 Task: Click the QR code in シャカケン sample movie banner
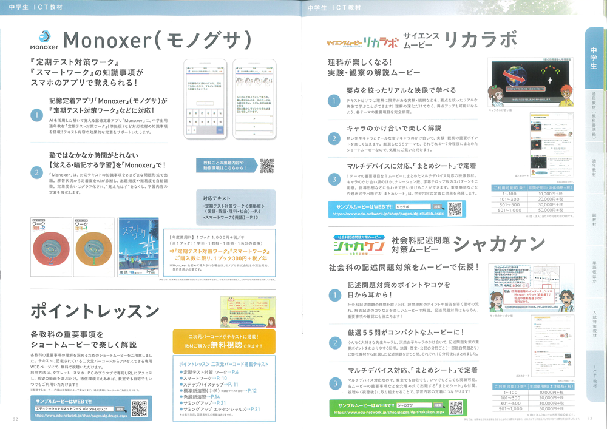456,408
